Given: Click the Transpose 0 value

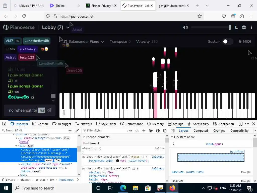Looking at the screenshot, I should pyautogui.click(x=120, y=41).
